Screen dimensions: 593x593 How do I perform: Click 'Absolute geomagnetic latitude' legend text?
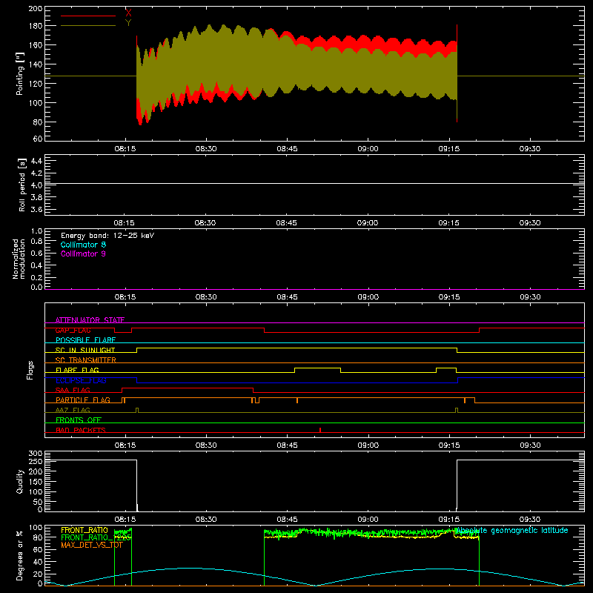click(511, 531)
